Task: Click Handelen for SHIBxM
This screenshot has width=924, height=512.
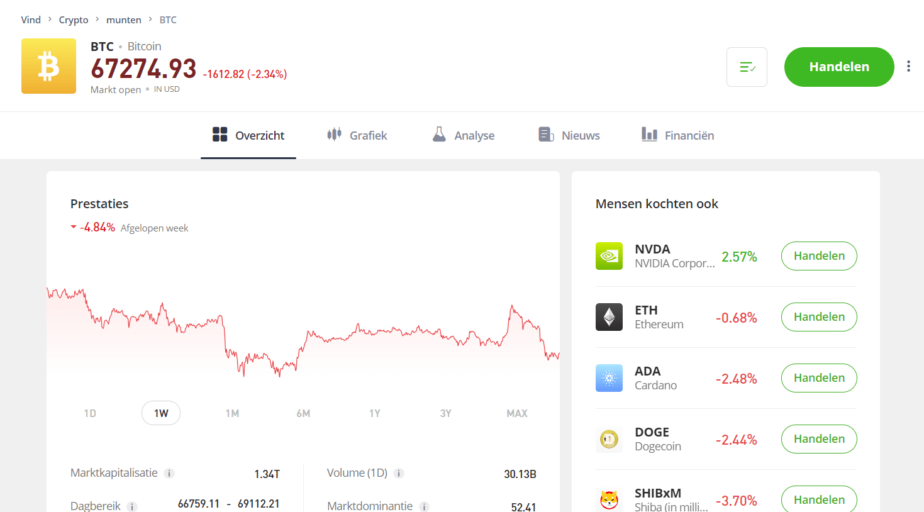Action: coord(819,499)
